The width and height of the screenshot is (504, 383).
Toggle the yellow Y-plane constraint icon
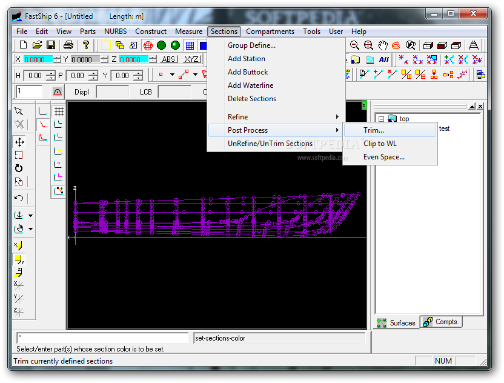(x=19, y=259)
